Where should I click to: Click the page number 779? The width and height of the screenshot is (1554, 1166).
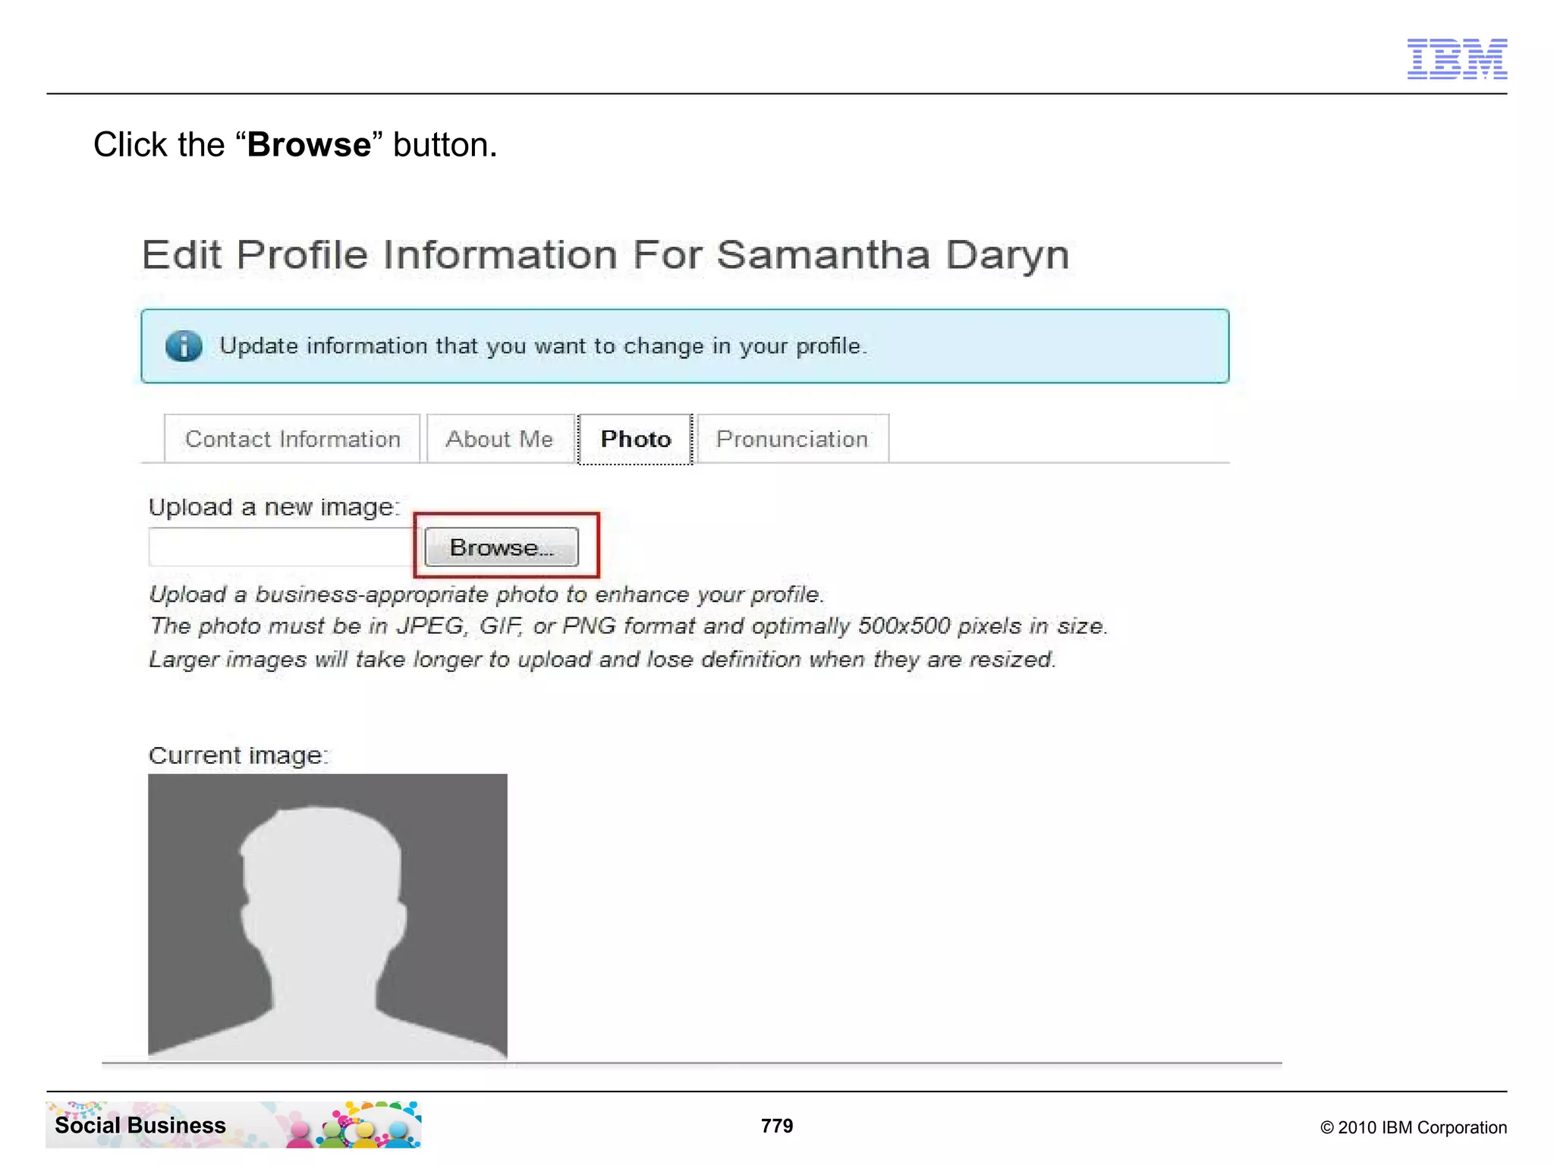[x=776, y=1126]
